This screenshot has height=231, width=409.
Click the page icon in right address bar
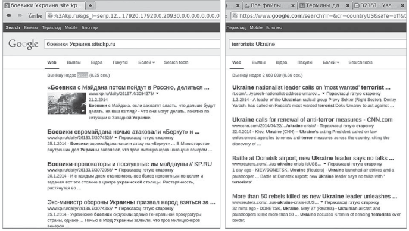(x=235, y=16)
